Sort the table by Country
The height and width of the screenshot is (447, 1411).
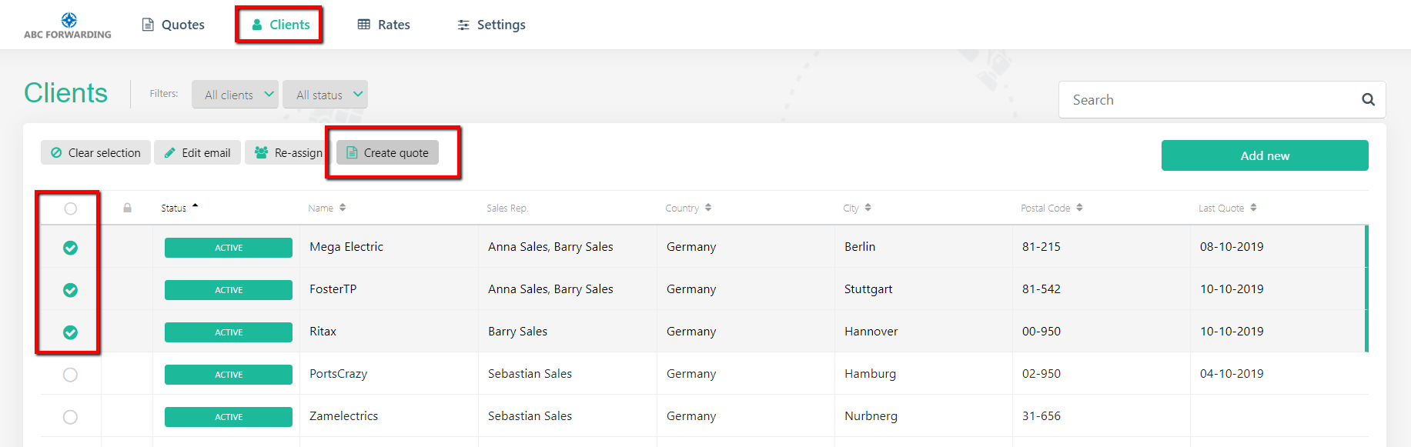(688, 208)
